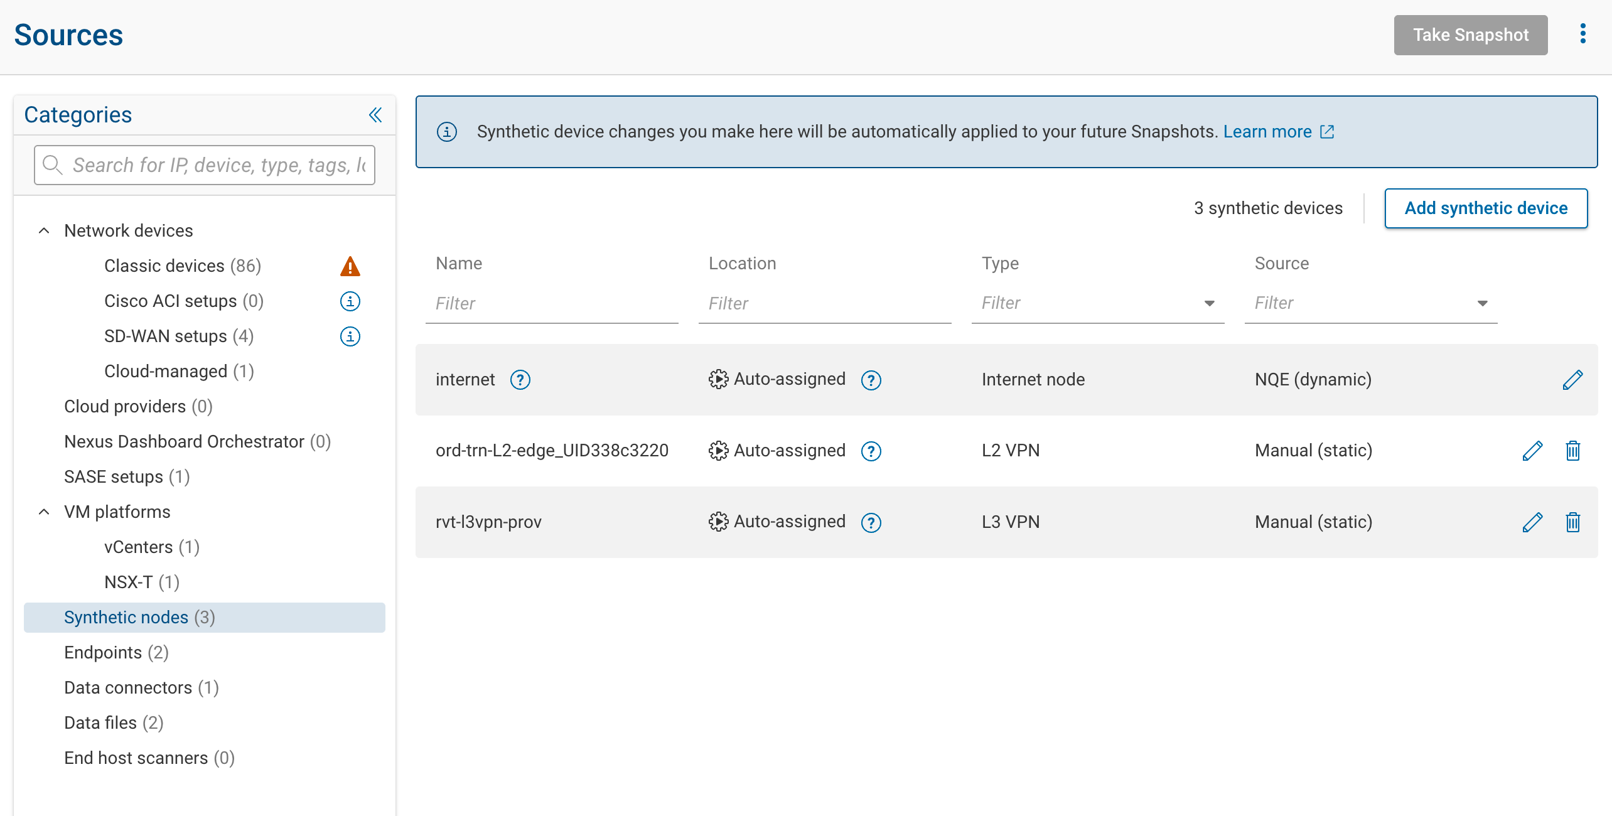This screenshot has width=1612, height=816.
Task: Click auto-assigned gear icon in ord-trn-L2-edge row
Action: point(718,451)
